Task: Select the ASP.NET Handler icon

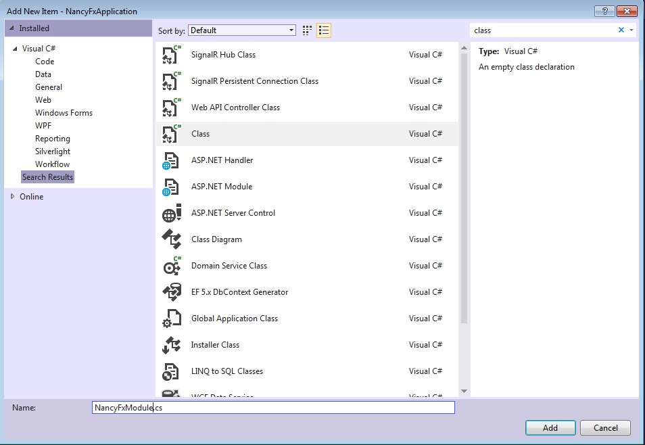Action: click(x=172, y=160)
